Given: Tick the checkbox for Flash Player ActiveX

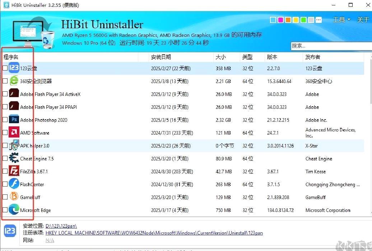Looking at the screenshot, I should pyautogui.click(x=5, y=94).
